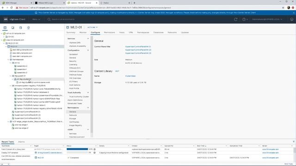Click the feedback smiley icon at the header's right

click(x=292, y=19)
